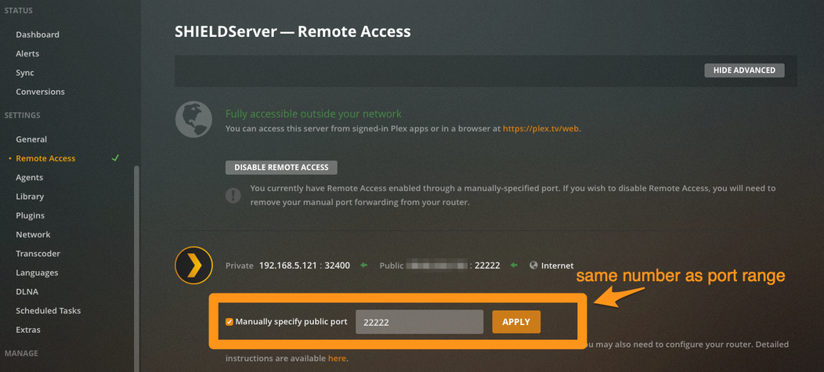
Task: Open Alerts in the sidebar
Action: click(27, 53)
